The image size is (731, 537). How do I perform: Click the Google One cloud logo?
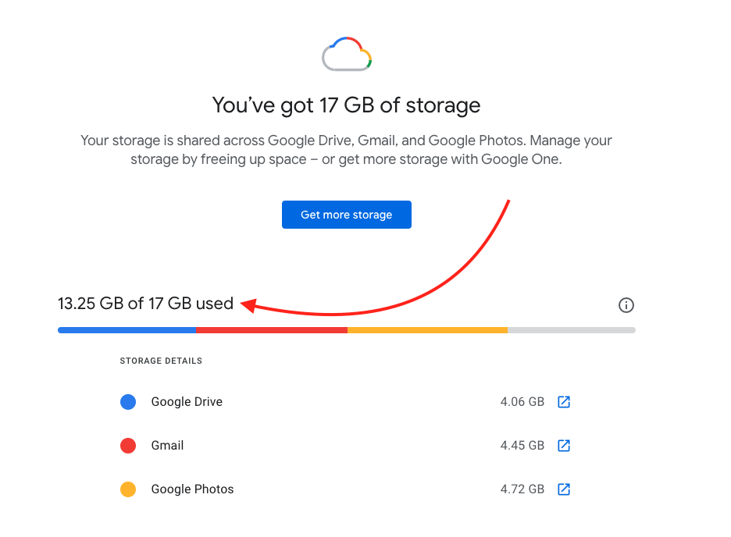click(347, 54)
